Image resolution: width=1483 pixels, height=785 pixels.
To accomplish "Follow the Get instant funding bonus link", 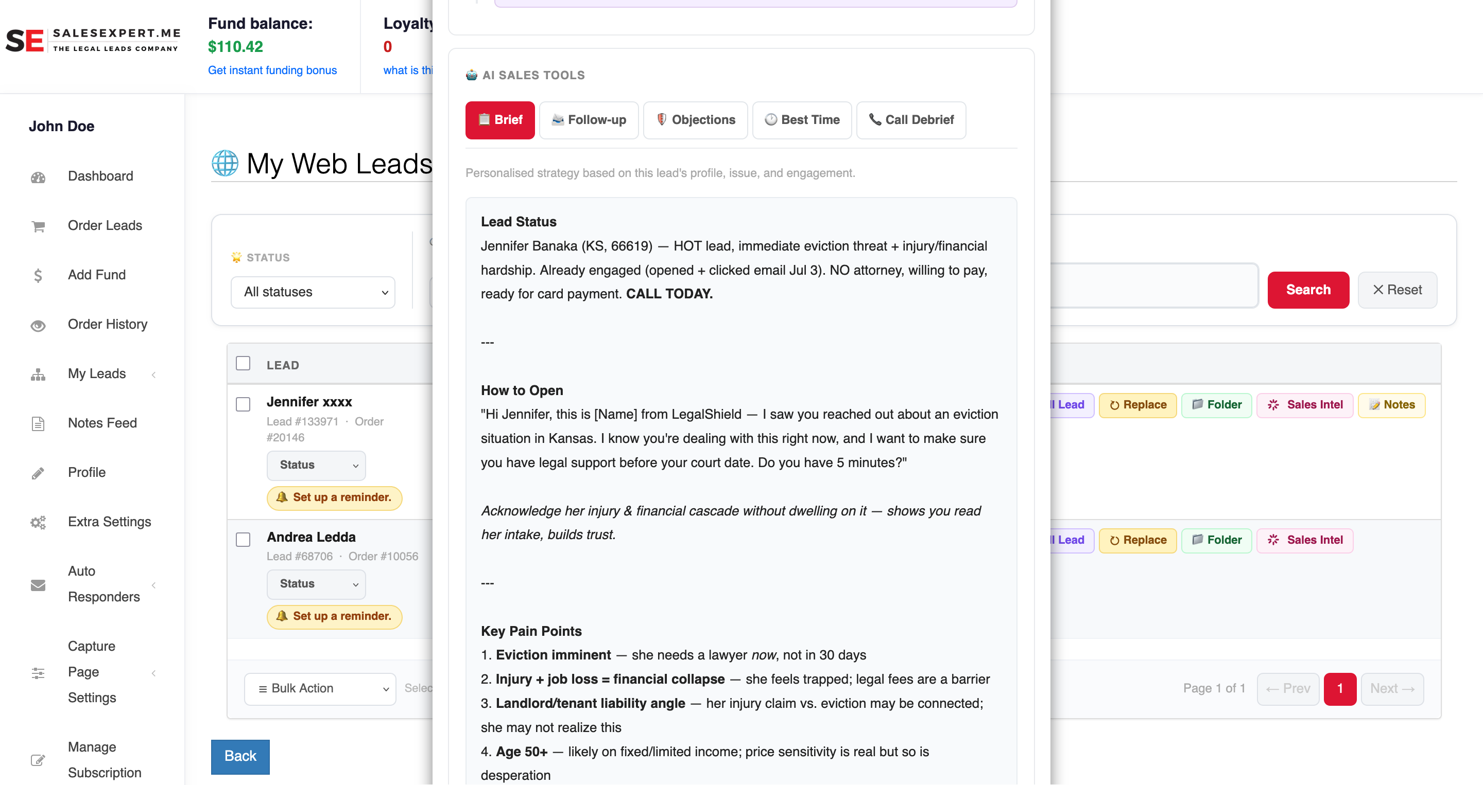I will coord(272,70).
